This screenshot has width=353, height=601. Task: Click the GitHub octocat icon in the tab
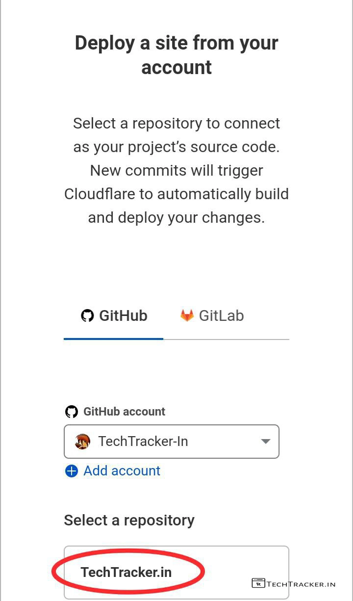pos(87,315)
